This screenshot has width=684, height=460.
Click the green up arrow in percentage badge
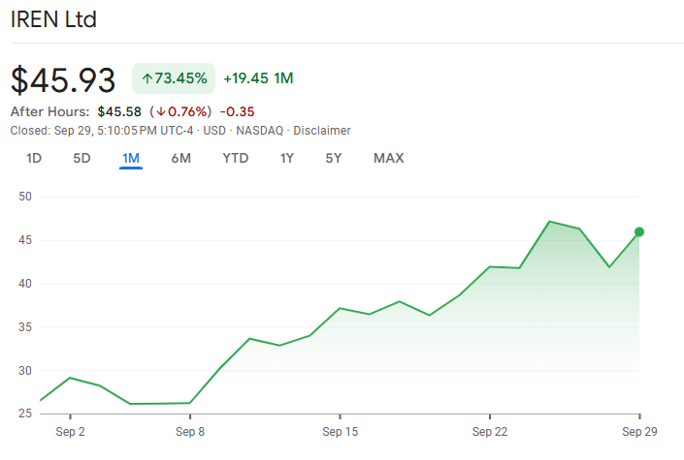click(x=147, y=78)
